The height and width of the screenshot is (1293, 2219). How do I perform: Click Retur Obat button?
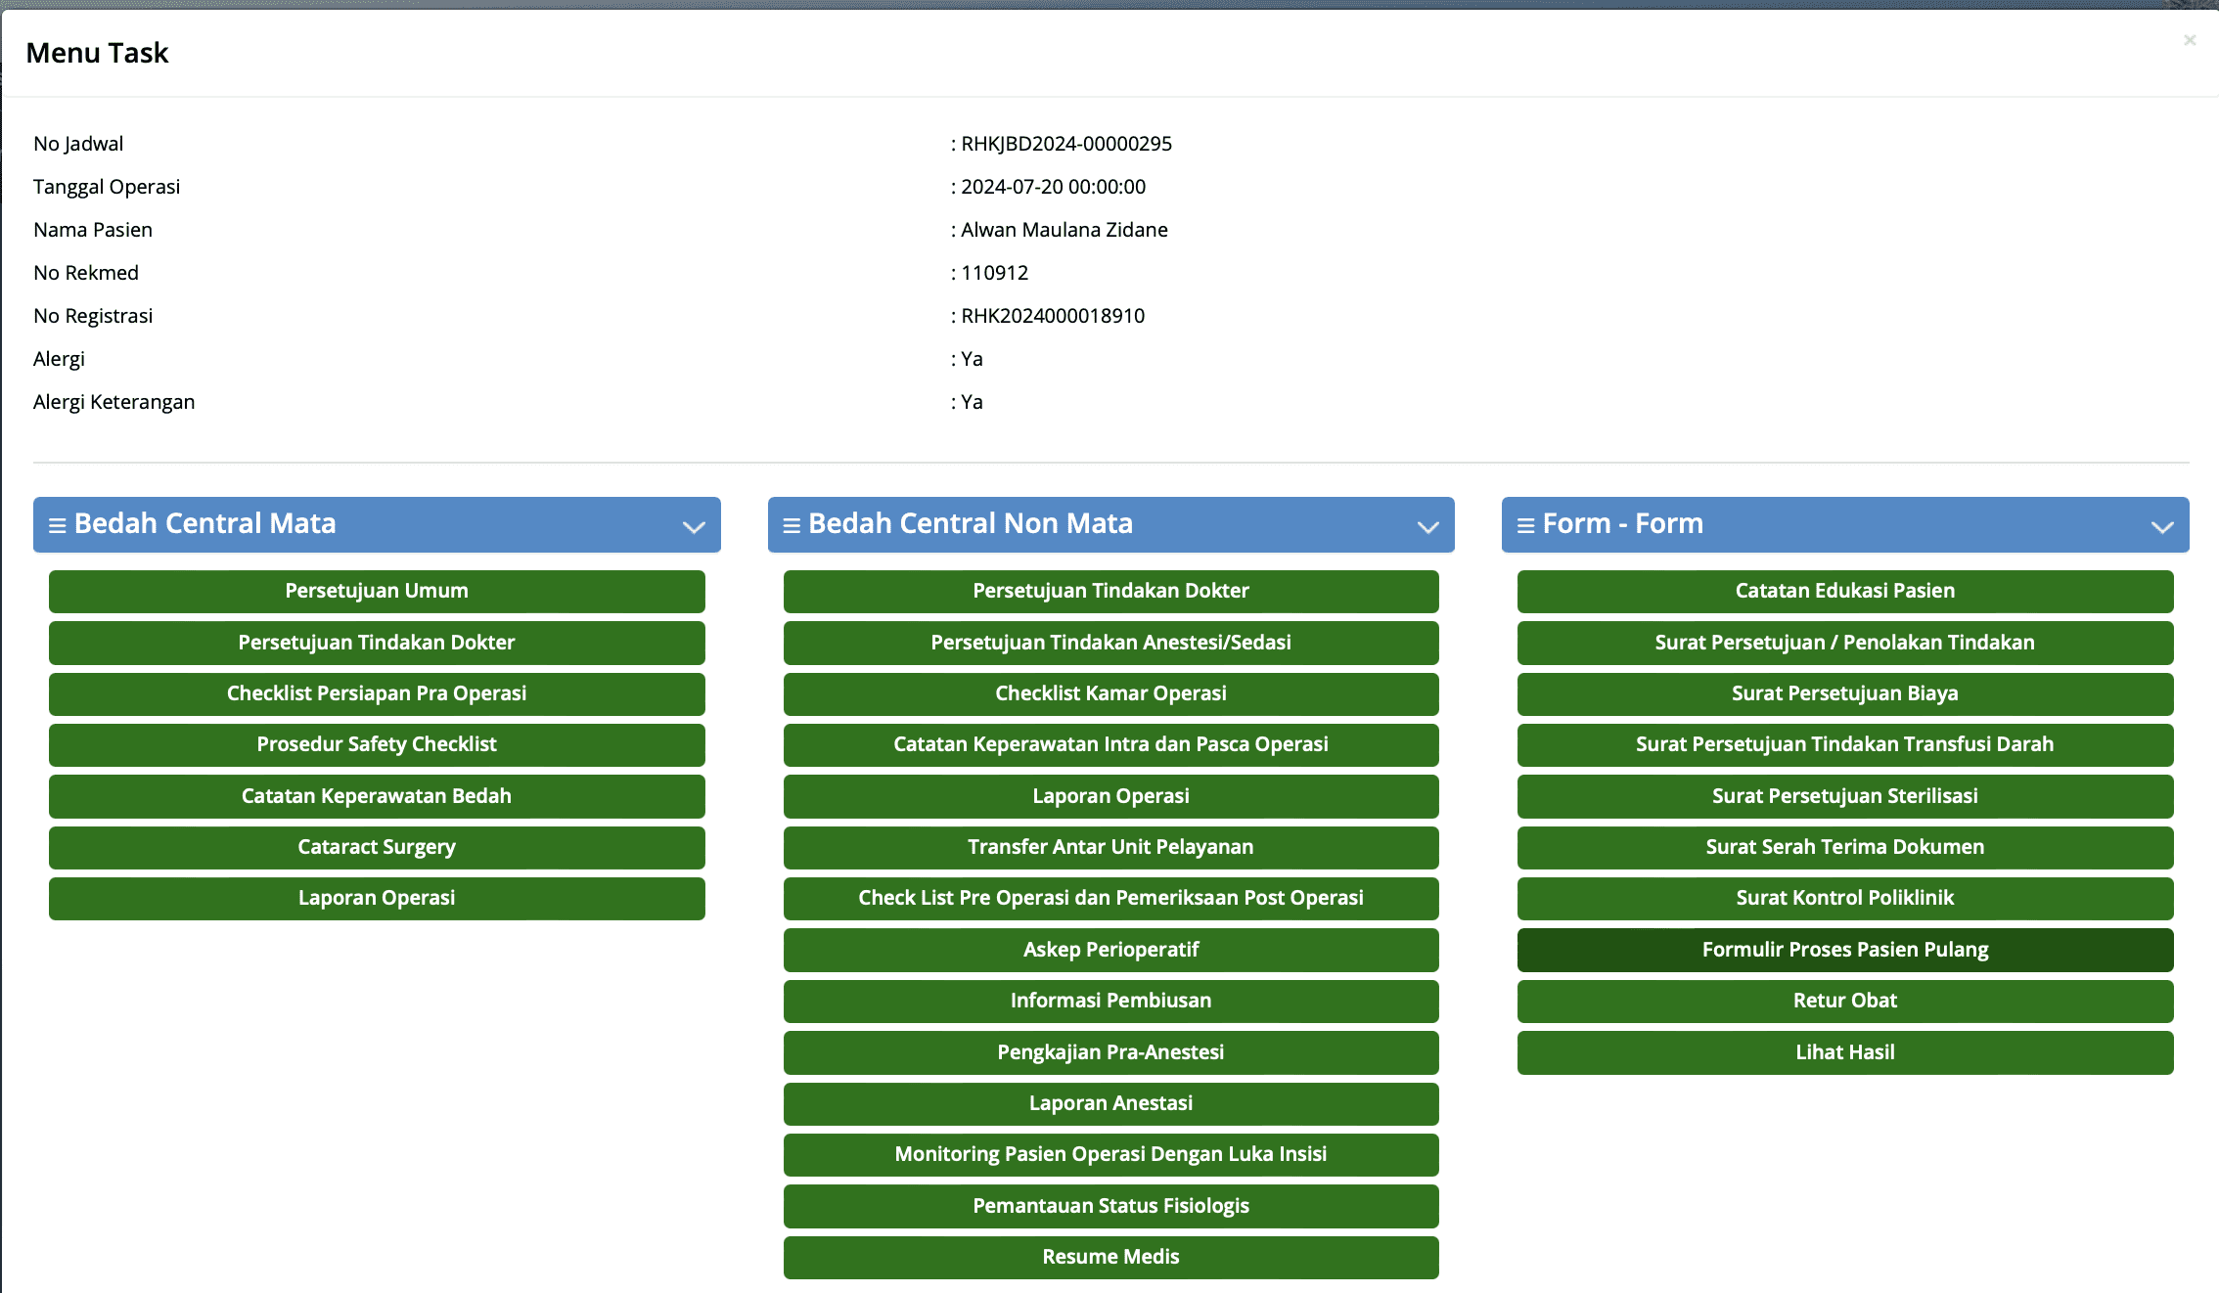point(1844,1001)
